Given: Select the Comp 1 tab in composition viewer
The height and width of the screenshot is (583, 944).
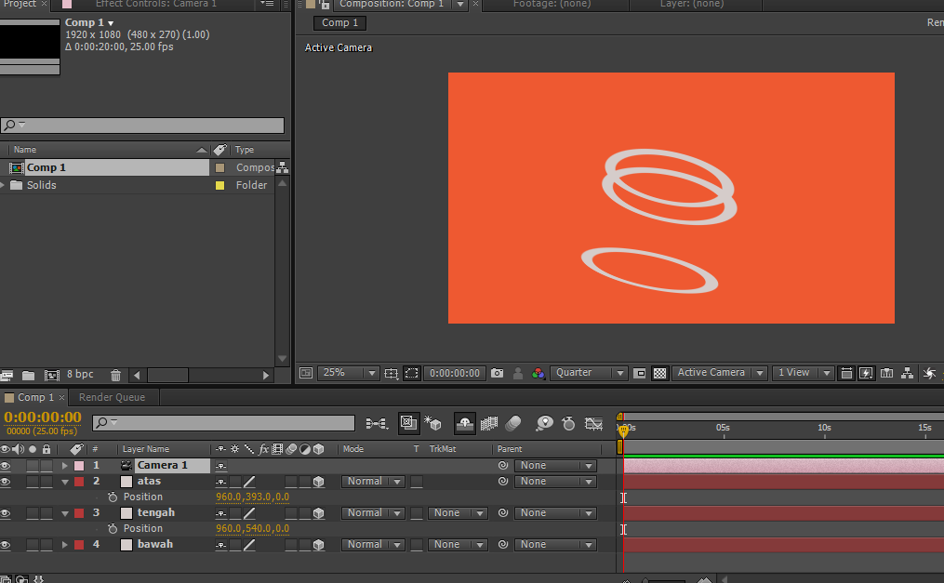Looking at the screenshot, I should [x=339, y=23].
